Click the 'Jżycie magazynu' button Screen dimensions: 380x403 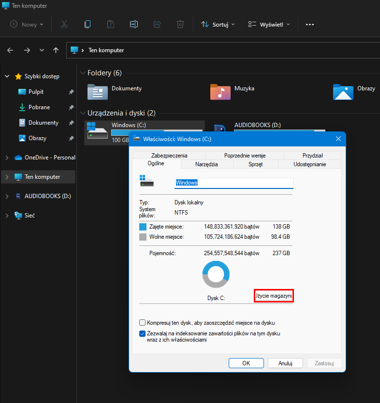click(x=274, y=296)
